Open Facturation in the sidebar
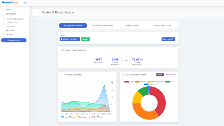The image size is (224, 126). [x=11, y=26]
